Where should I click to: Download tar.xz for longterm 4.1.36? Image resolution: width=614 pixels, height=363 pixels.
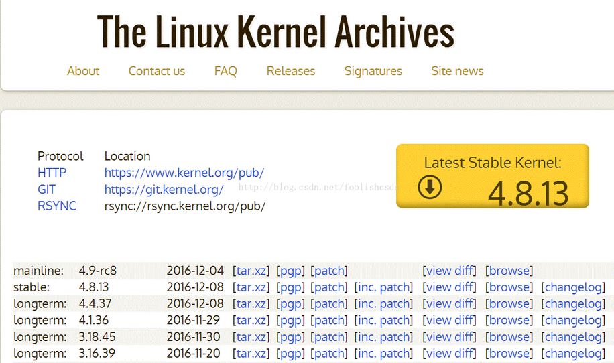pyautogui.click(x=251, y=320)
